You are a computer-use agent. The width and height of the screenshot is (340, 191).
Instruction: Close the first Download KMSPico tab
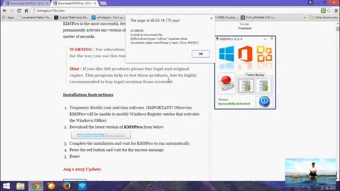pos(47,3)
